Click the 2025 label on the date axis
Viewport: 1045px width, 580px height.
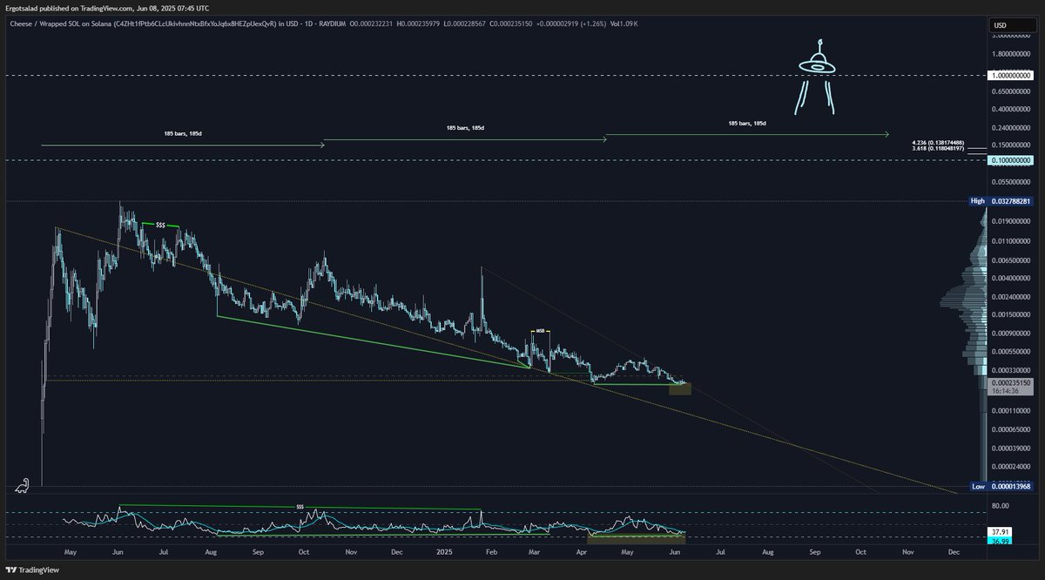[x=446, y=552]
